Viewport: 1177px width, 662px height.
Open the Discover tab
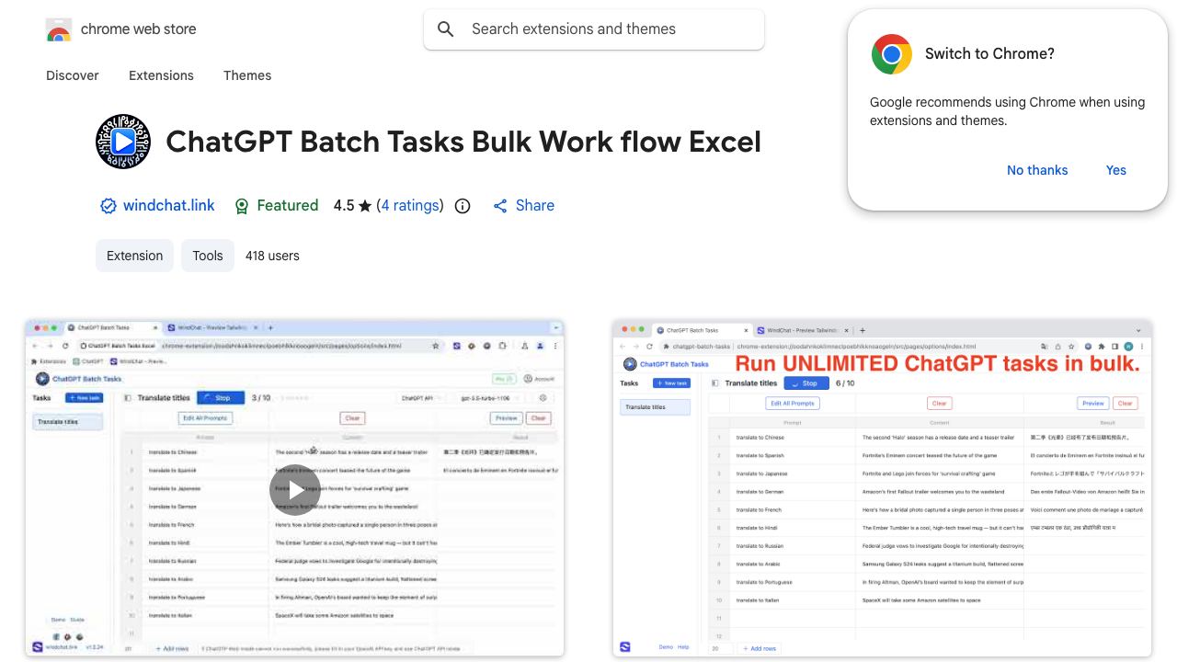click(x=73, y=75)
